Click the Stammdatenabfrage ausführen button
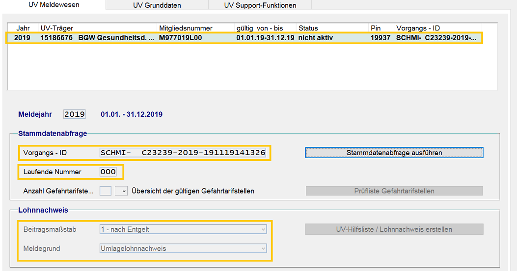 [394, 153]
